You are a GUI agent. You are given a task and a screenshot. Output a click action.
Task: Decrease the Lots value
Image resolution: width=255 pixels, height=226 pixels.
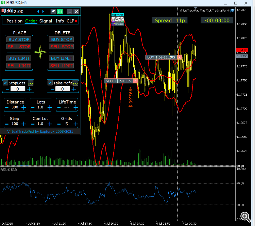[33, 108]
